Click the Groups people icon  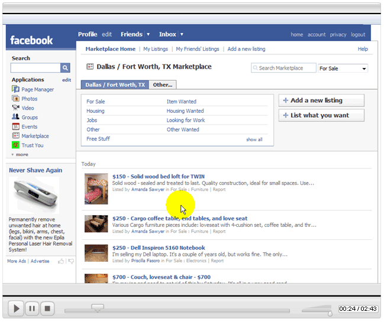pos(15,116)
